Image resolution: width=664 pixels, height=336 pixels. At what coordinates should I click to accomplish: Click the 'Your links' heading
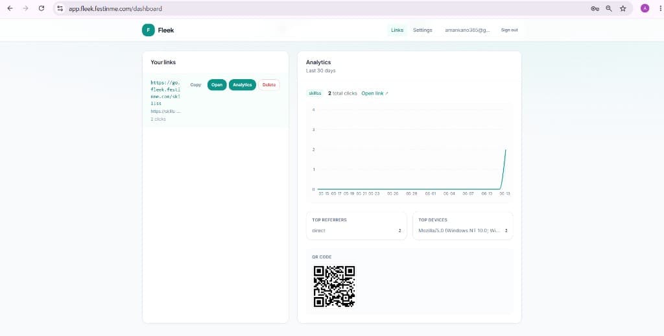pos(163,62)
